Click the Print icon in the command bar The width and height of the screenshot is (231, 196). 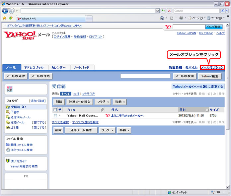click(181, 18)
